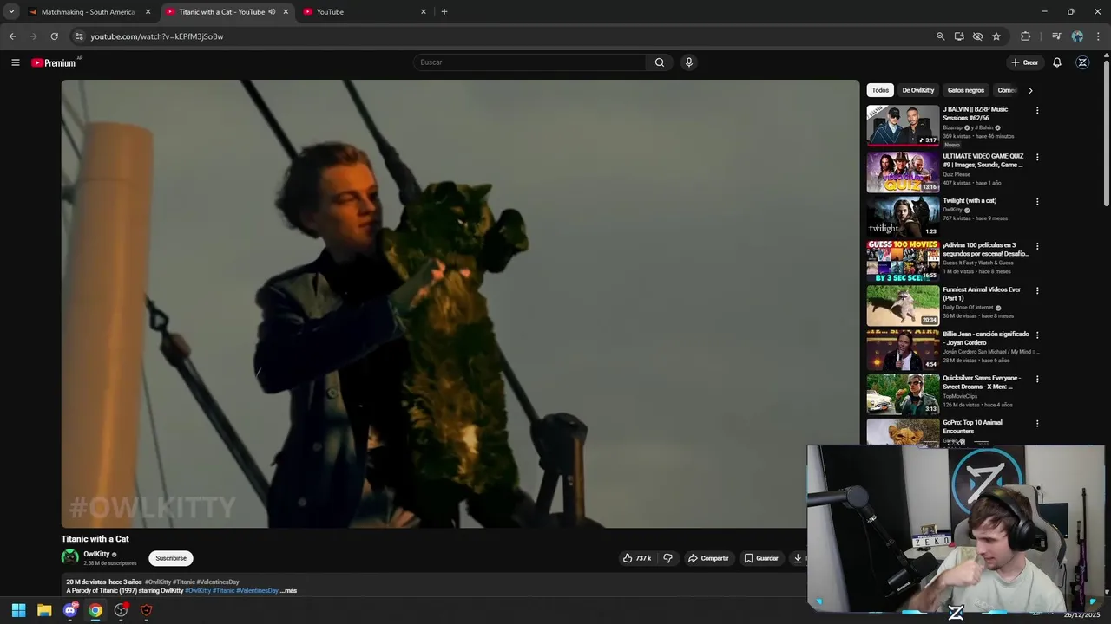Open File Explorer from the taskbar
Screen dimensions: 1111x624
pyautogui.click(x=44, y=610)
